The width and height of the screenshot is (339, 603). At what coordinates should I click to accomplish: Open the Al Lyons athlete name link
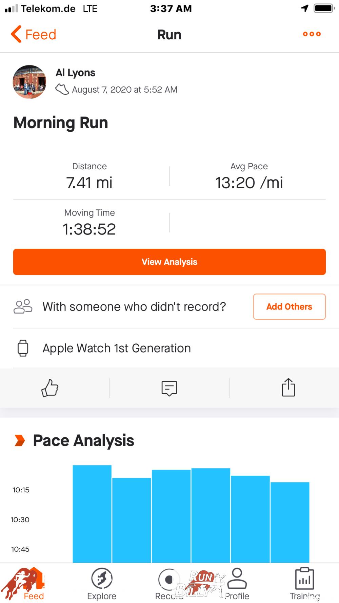tap(76, 73)
